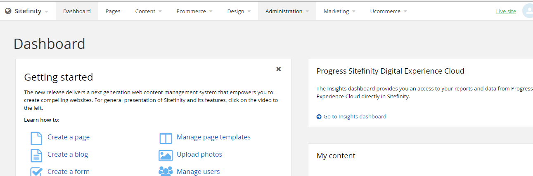Screen dimensions: 533x176
Task: Follow the Create a form link
Action: tap(69, 172)
